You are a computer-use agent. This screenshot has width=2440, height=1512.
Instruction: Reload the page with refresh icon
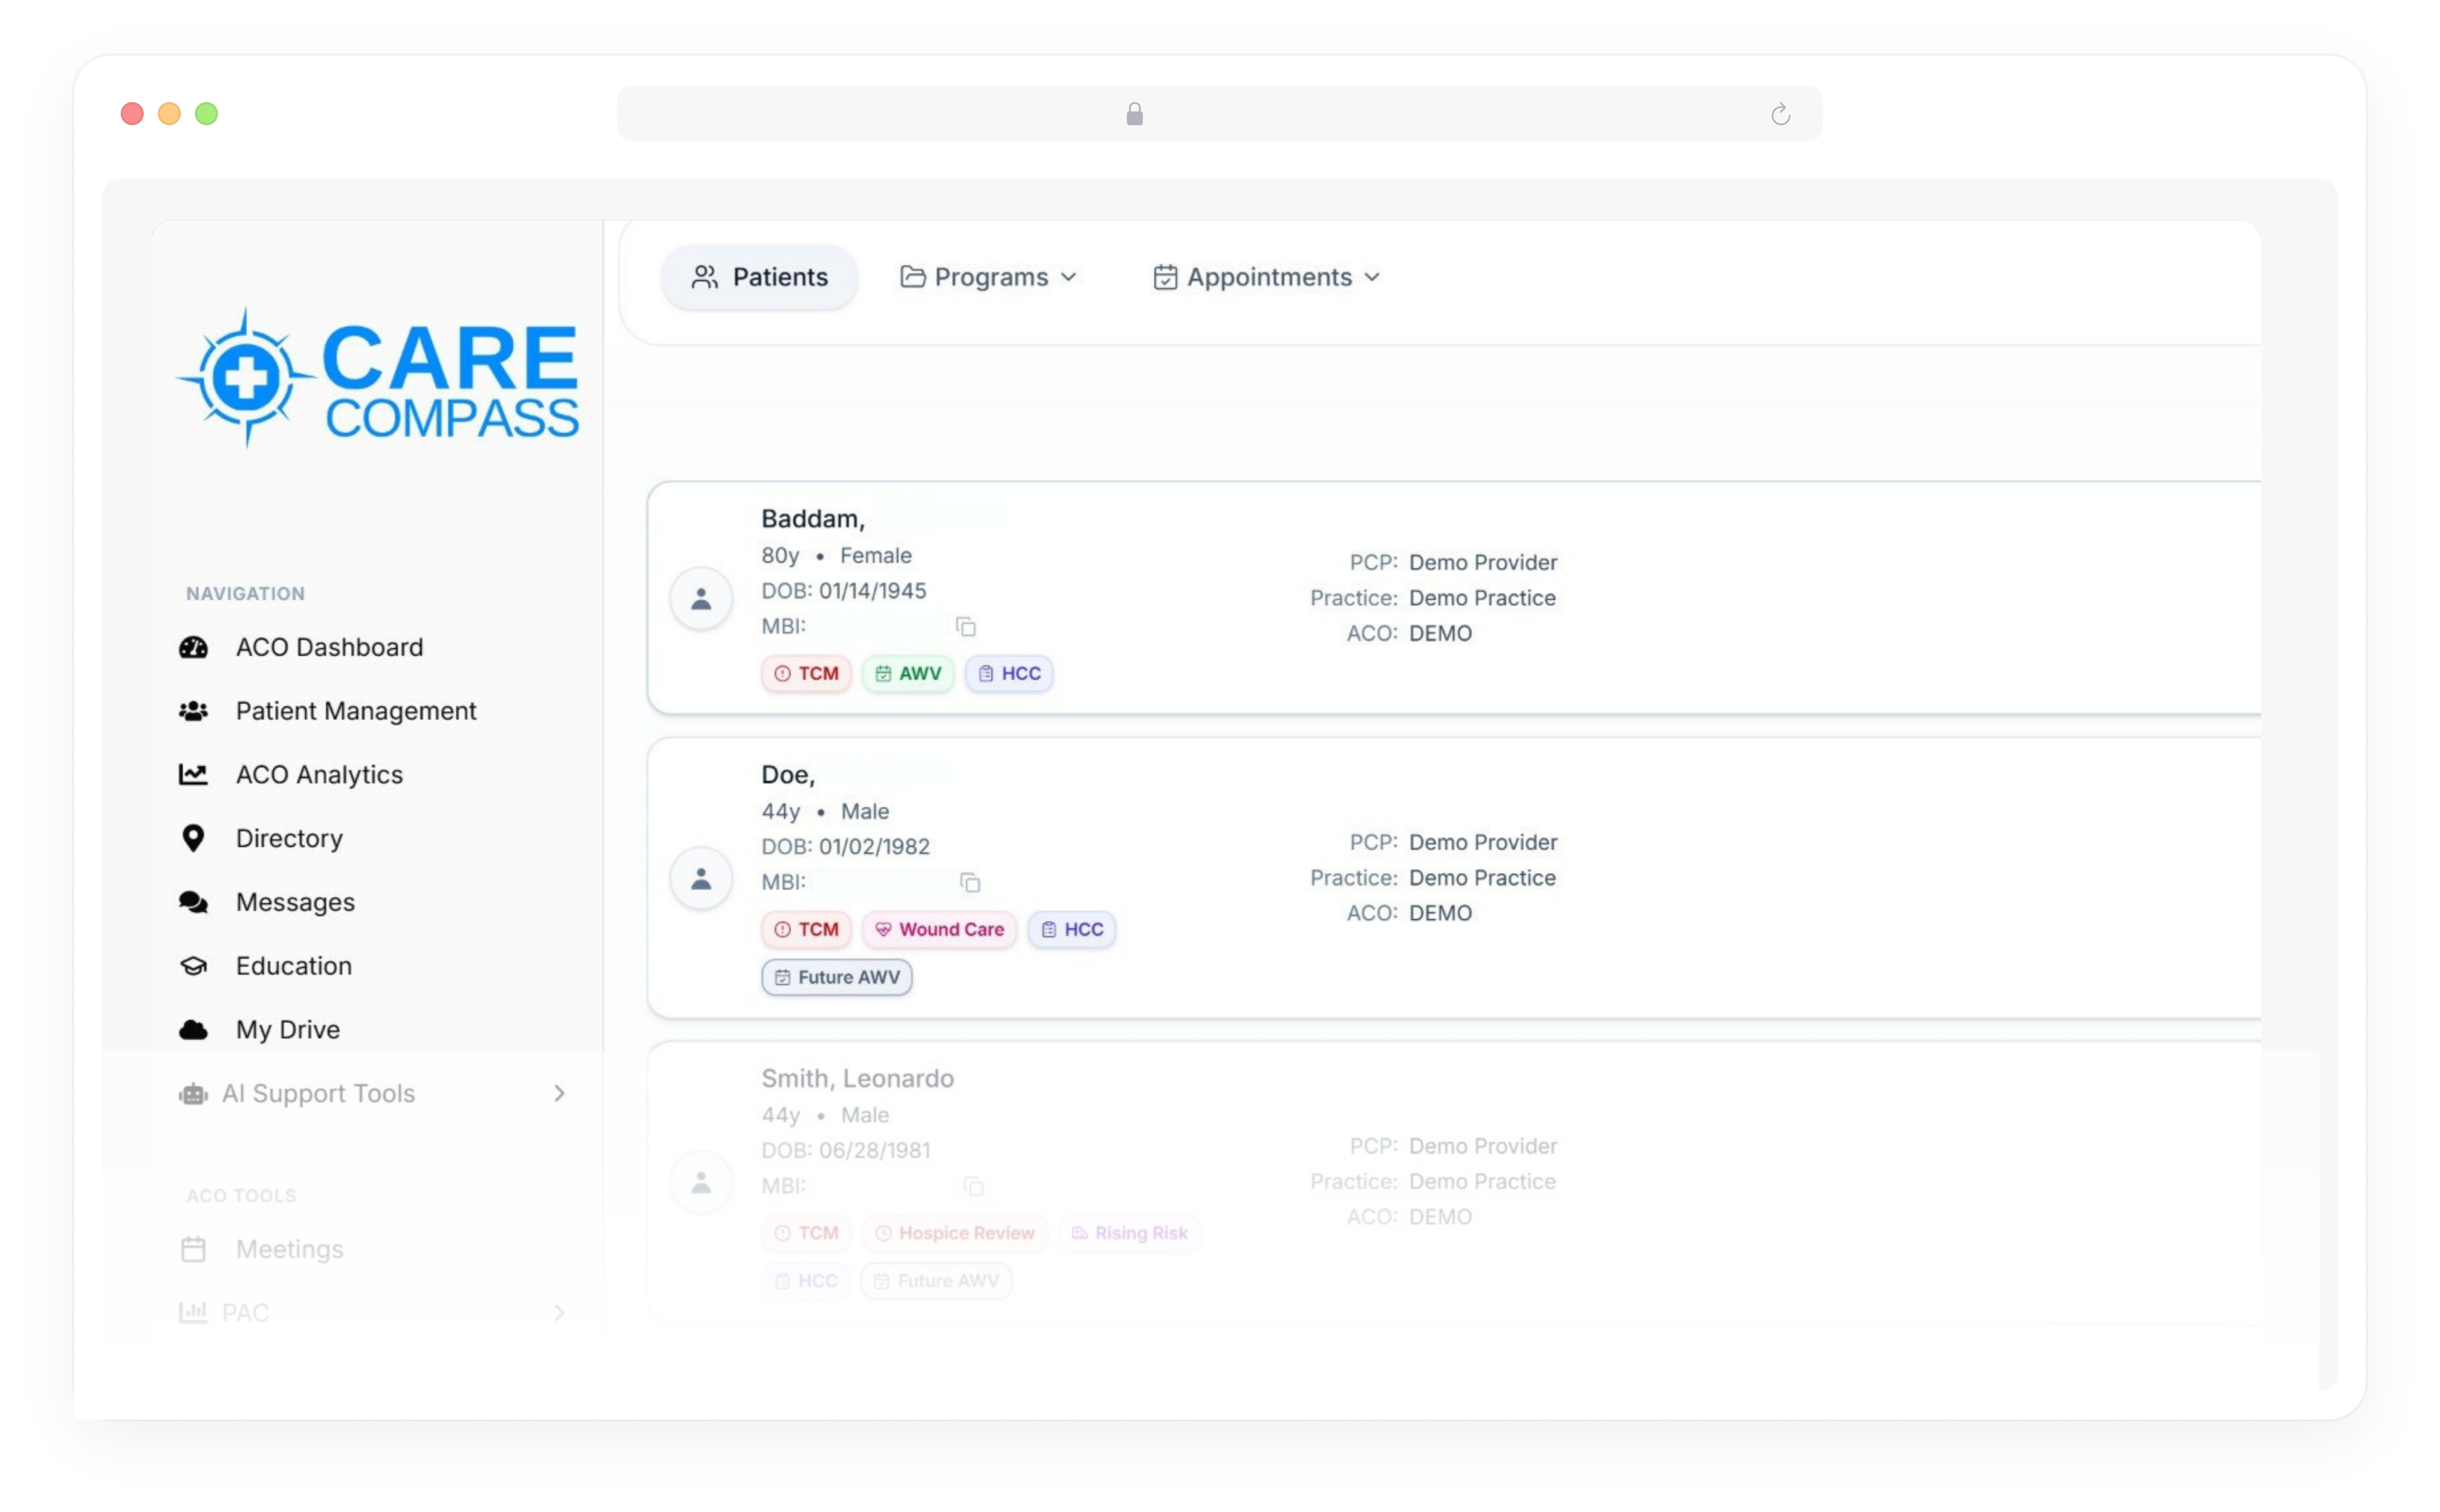click(x=1780, y=114)
